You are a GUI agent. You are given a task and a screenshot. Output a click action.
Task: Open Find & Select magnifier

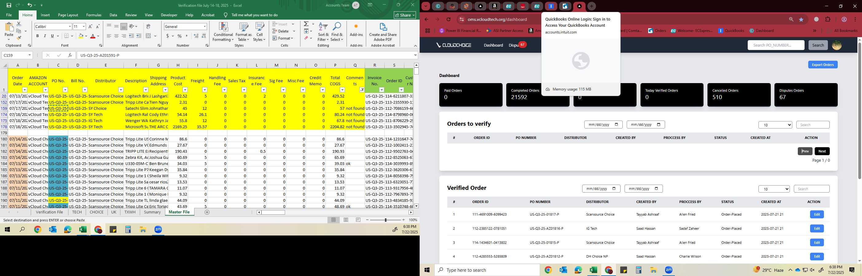[x=337, y=32]
